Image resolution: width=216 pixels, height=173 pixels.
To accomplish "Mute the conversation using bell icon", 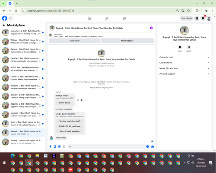I will (x=180, y=47).
